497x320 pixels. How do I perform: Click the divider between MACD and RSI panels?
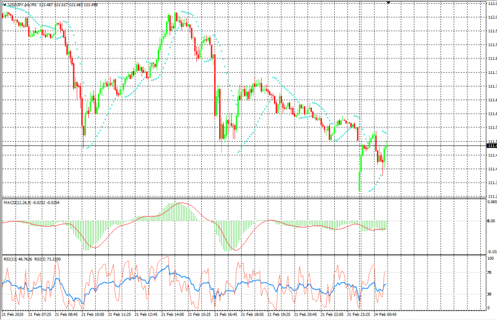pyautogui.click(x=242, y=254)
